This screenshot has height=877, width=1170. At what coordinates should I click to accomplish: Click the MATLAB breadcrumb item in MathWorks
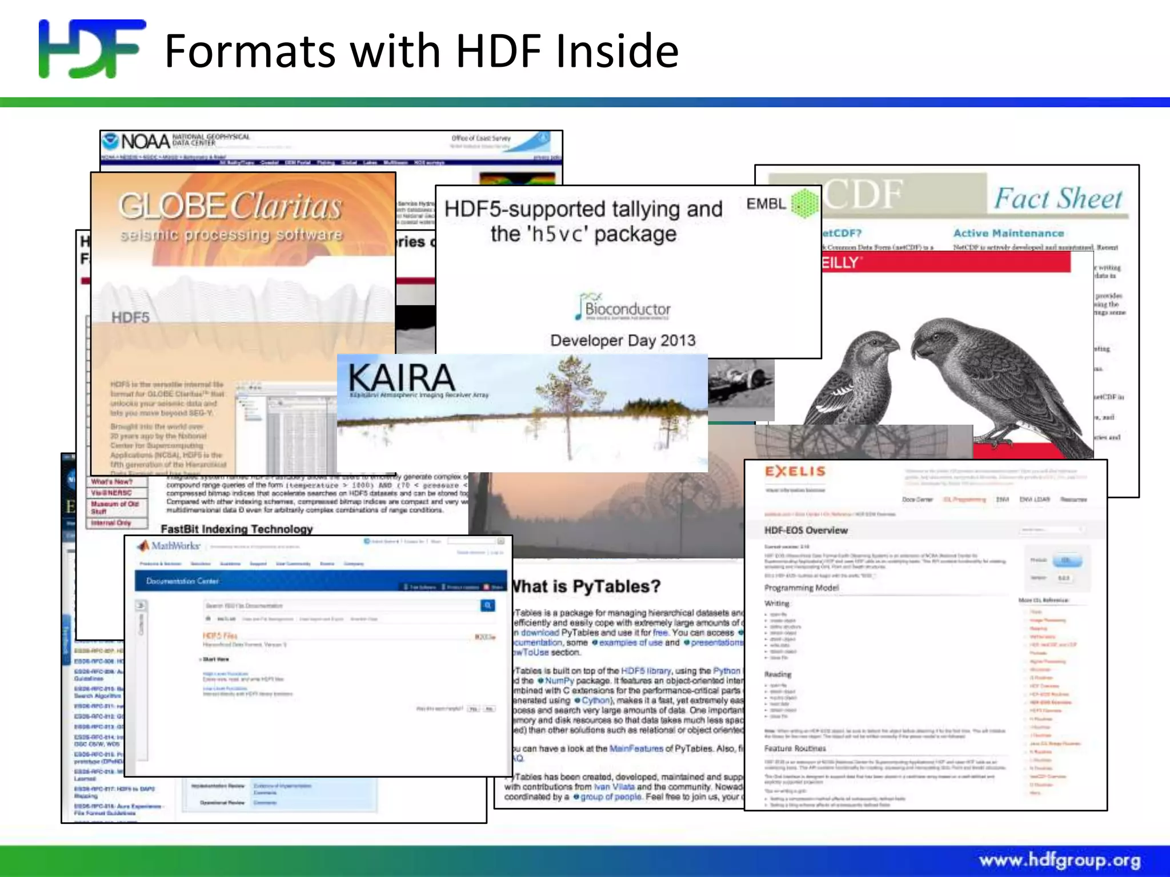[x=226, y=619]
